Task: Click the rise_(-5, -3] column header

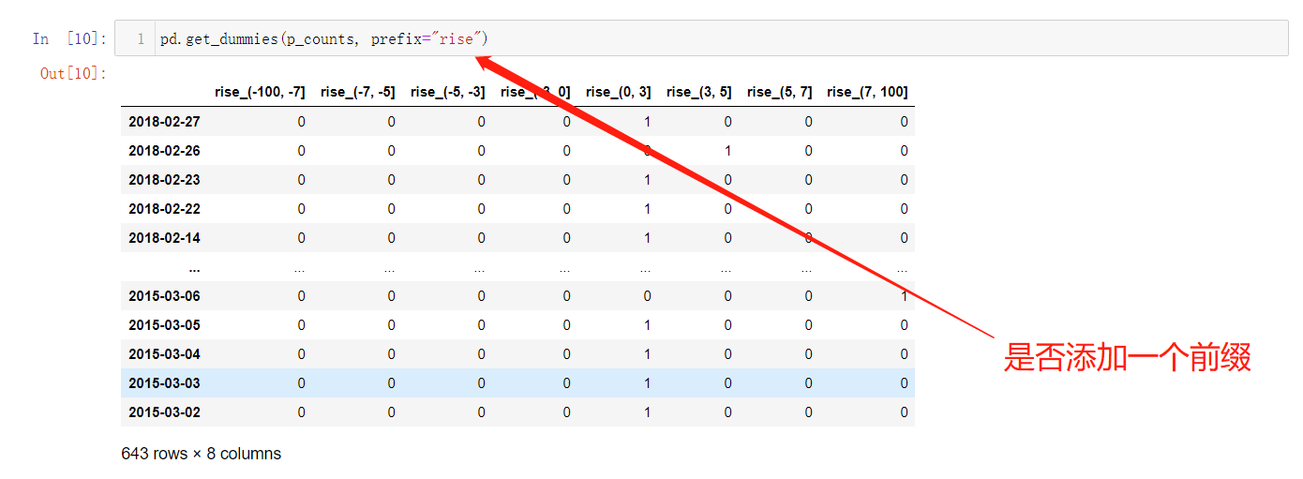Action: pos(447,92)
